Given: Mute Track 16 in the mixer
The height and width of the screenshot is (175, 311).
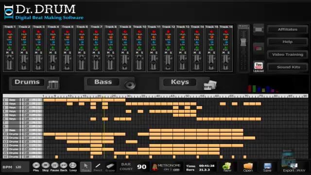Looking at the screenshot, I should (224, 53).
